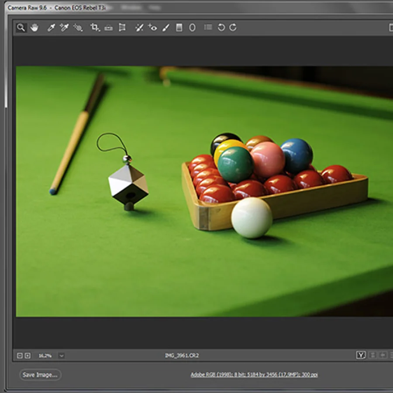Select the Radial Filter tool
Image resolution: width=393 pixels, height=393 pixels.
[192, 28]
